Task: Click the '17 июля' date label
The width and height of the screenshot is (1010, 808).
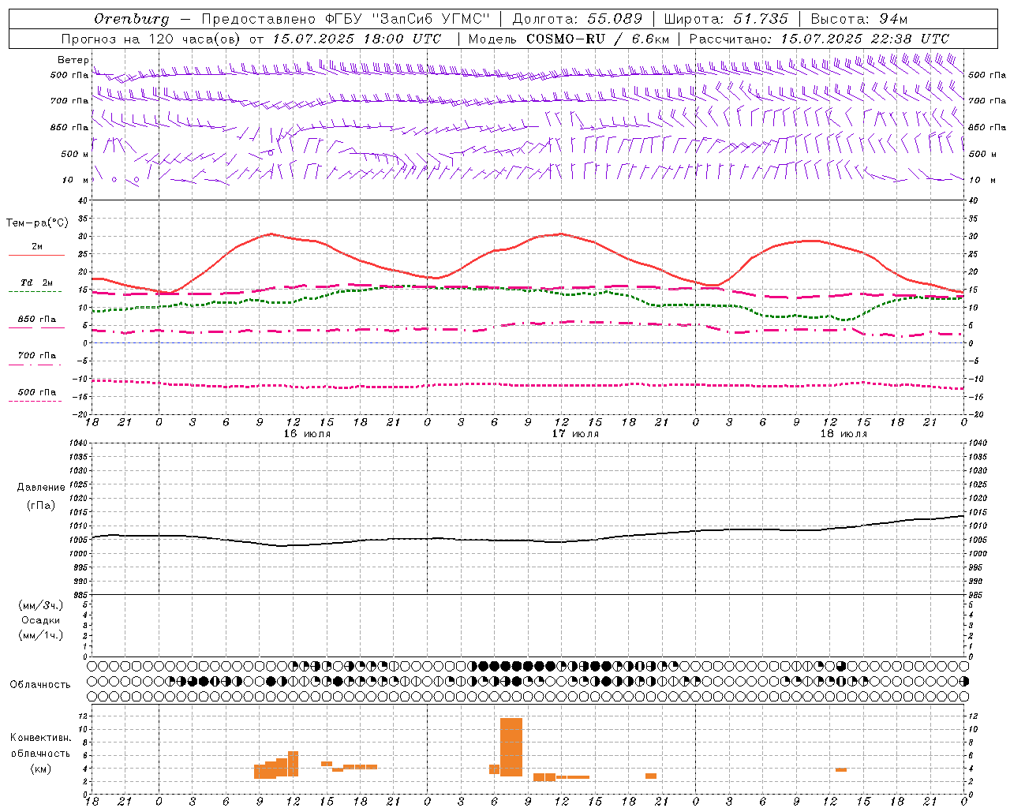Action: click(x=575, y=434)
